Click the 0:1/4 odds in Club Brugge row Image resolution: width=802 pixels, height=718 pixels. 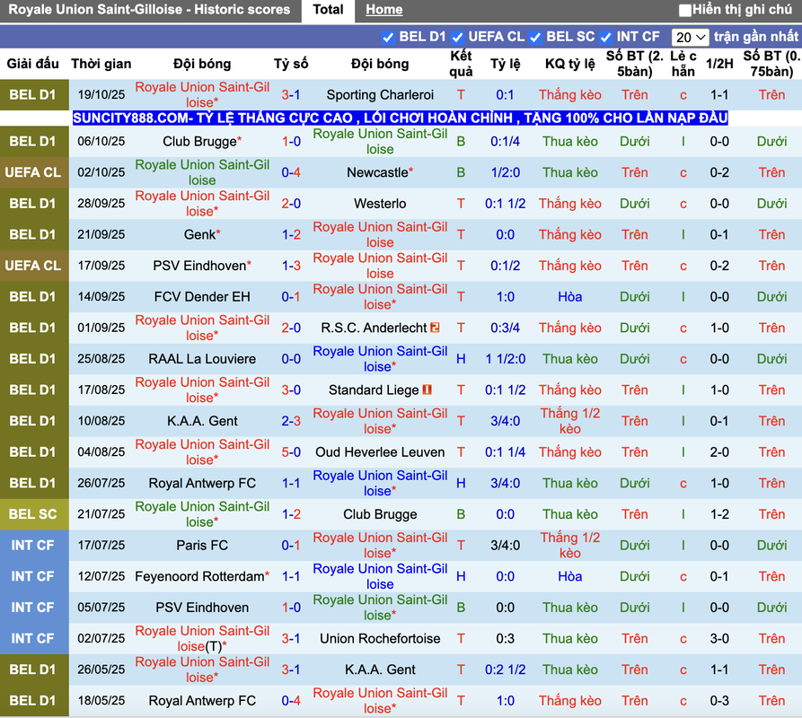pyautogui.click(x=506, y=142)
